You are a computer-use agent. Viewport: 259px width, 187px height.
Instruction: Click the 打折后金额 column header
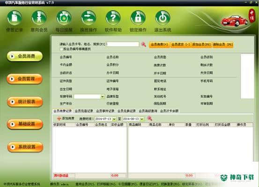click(x=225, y=125)
